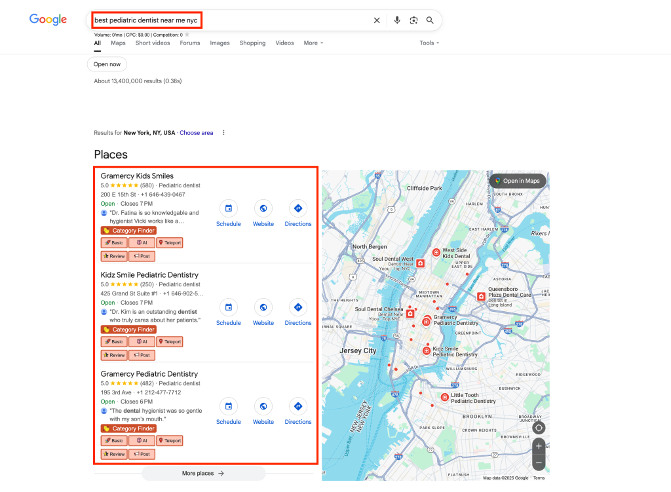Click Teleport button under Gramercy Kids Smiles

170,242
